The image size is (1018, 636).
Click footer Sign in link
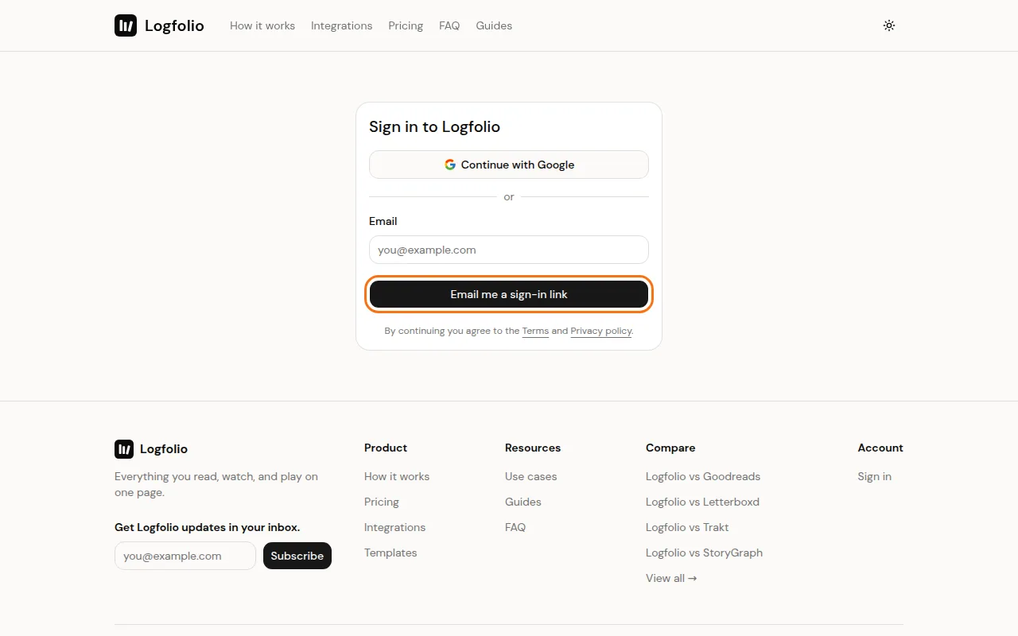(874, 476)
